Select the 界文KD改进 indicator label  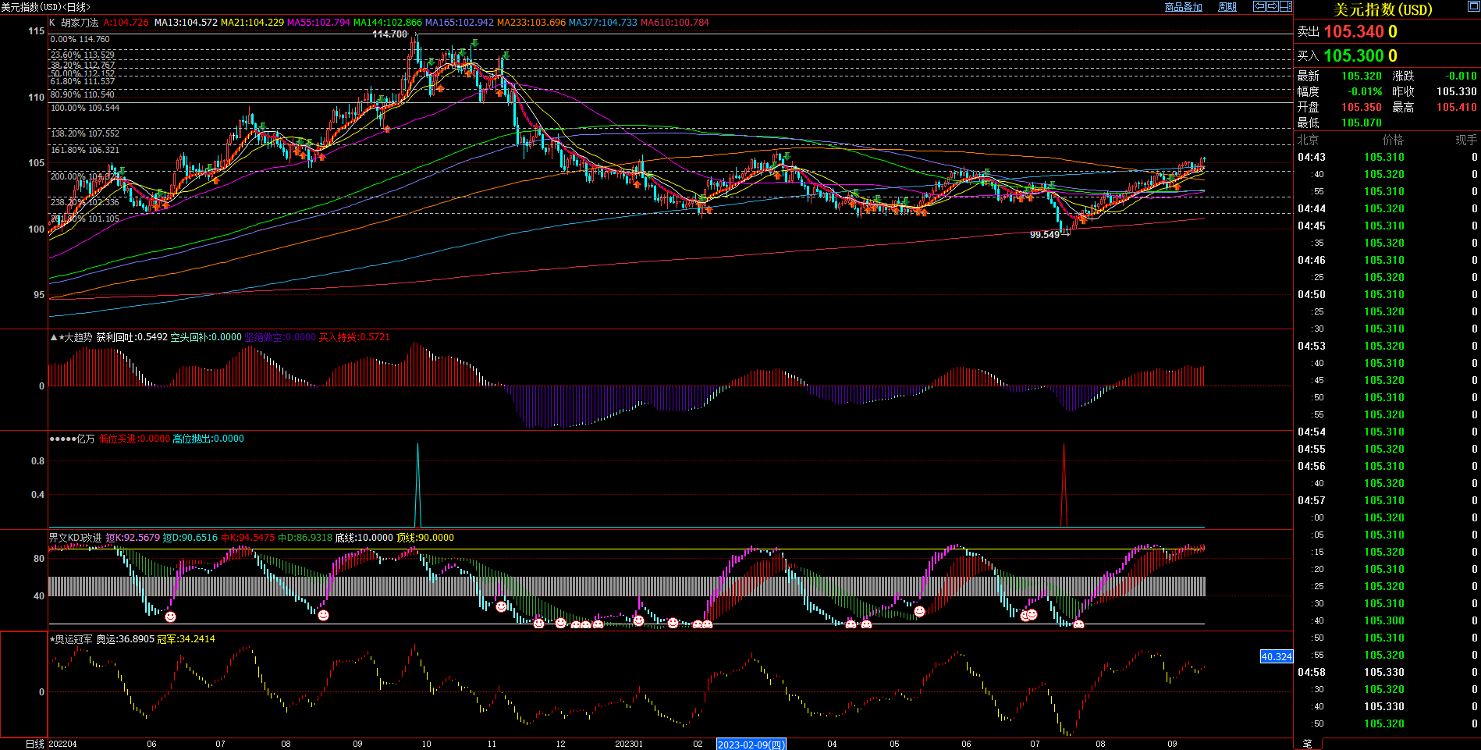[75, 538]
